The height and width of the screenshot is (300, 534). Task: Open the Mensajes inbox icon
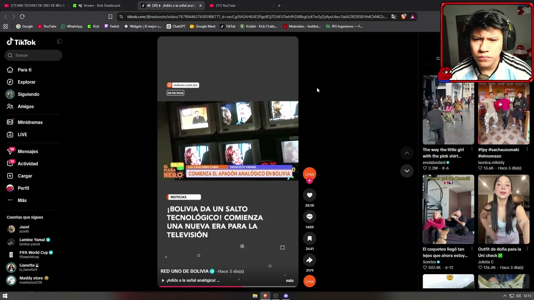coord(10,151)
